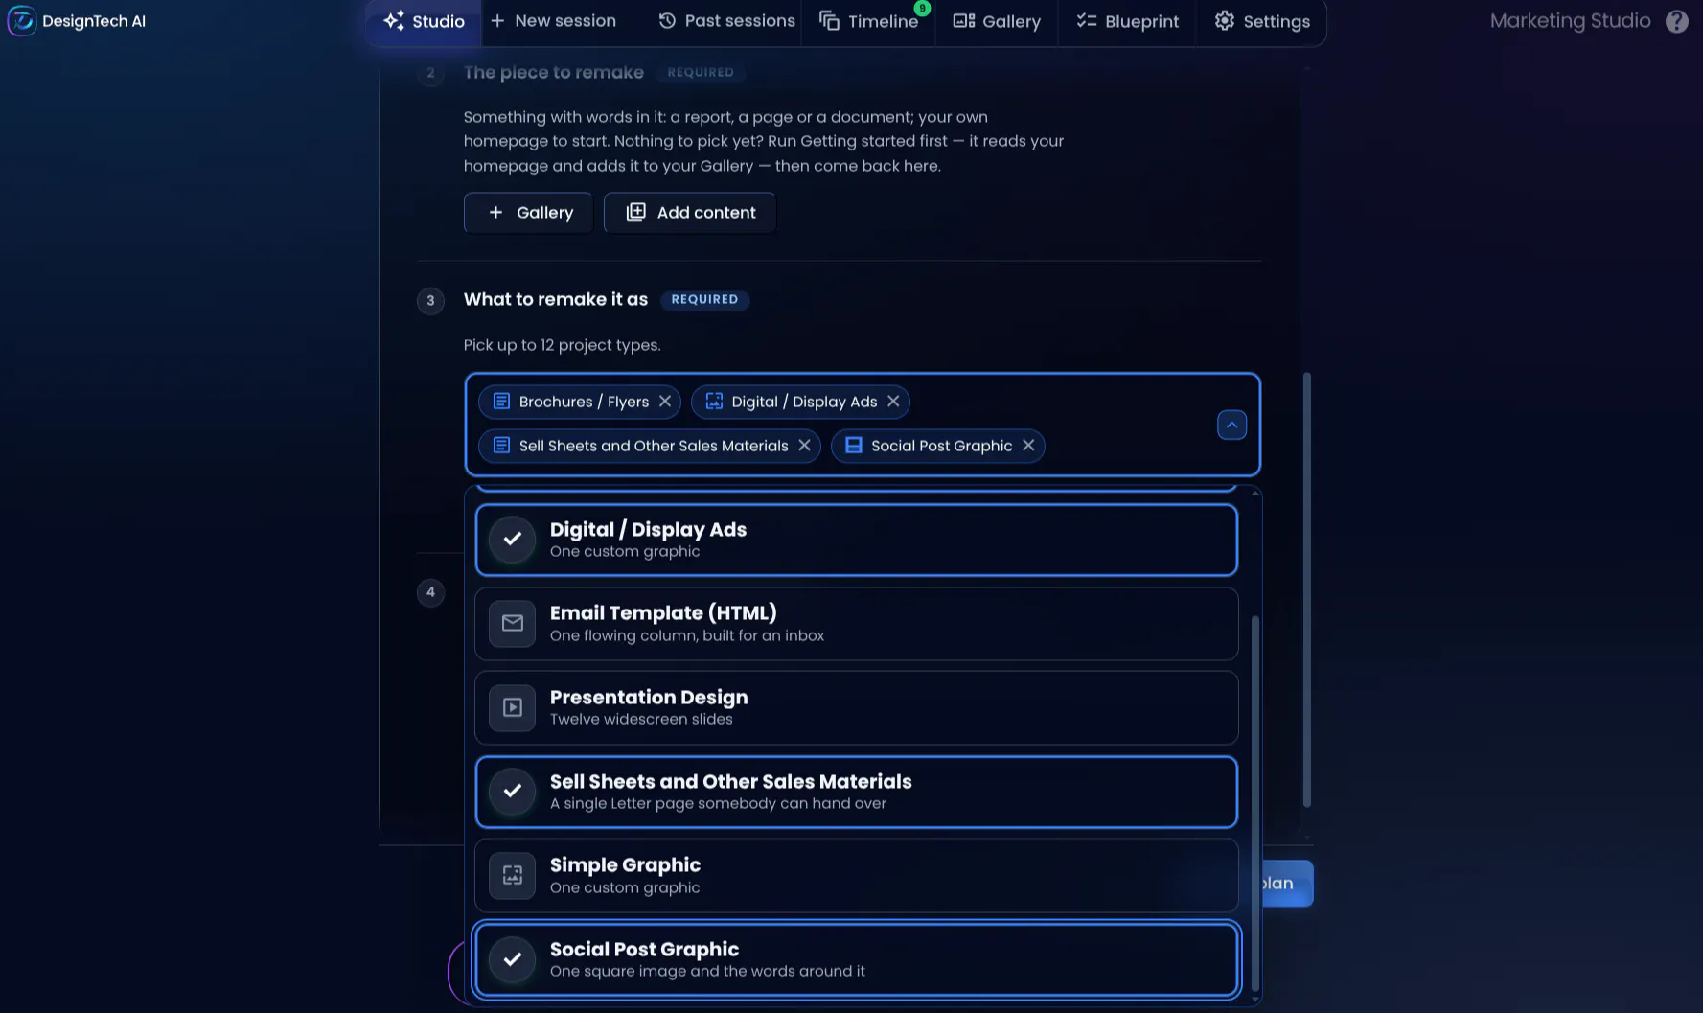Open the Settings tab
This screenshot has width=1703, height=1013.
(1262, 21)
